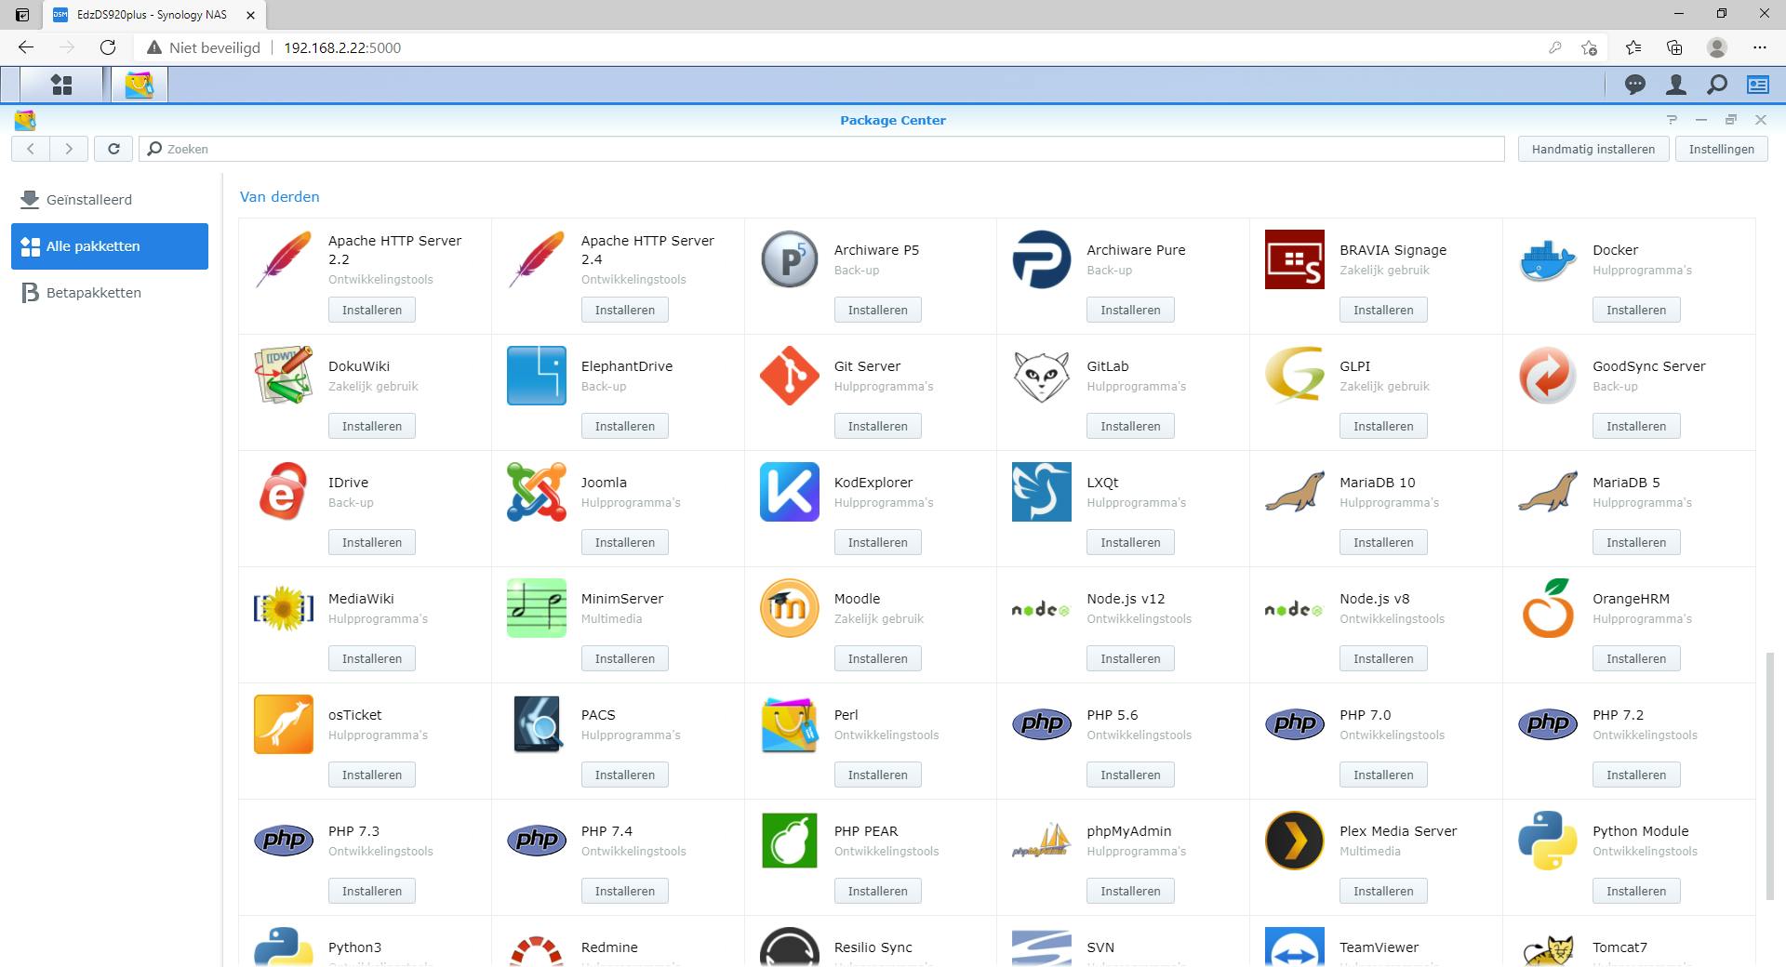
Task: Install PHP 7.4 package
Action: tap(624, 891)
